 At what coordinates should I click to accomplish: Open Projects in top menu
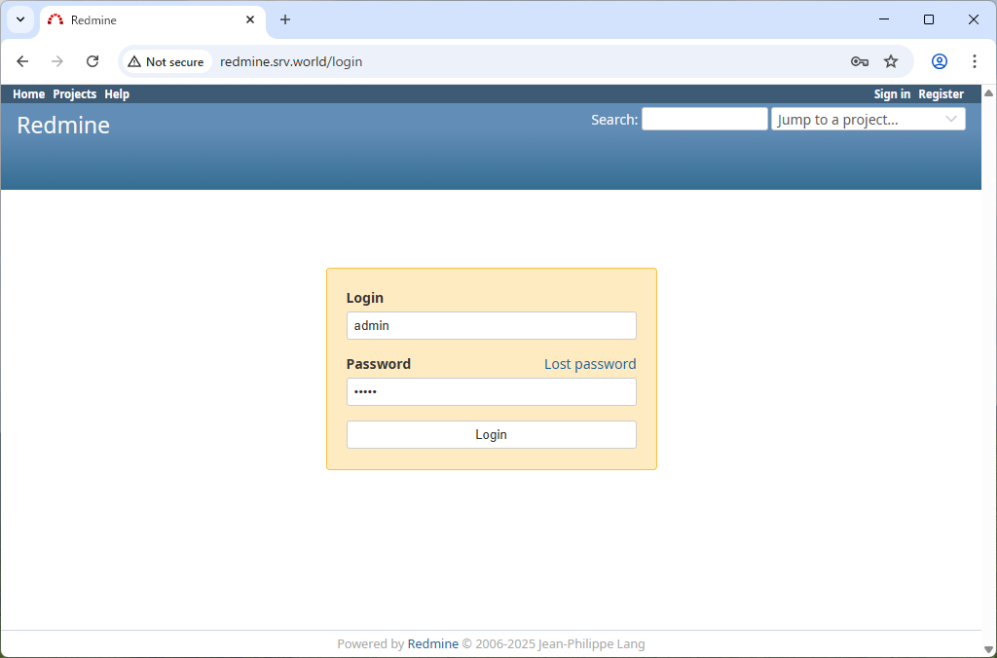[74, 94]
